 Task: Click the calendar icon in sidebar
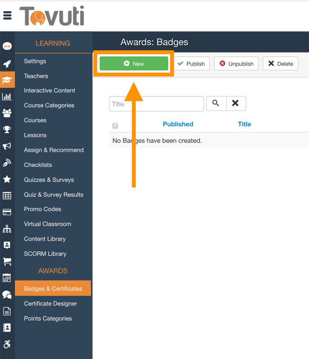pos(7,278)
